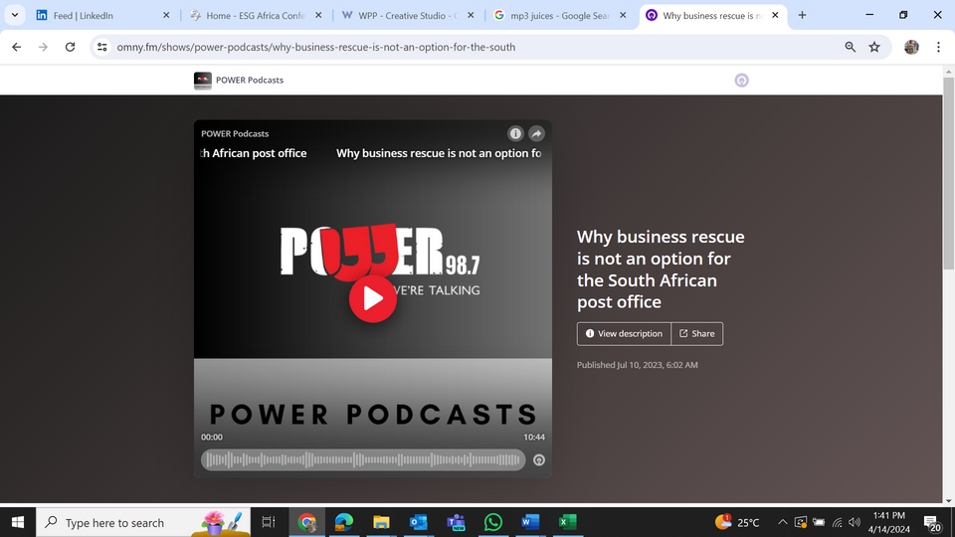
Task: Click the POWER Podcasts logo thumbnail in header
Action: [202, 81]
